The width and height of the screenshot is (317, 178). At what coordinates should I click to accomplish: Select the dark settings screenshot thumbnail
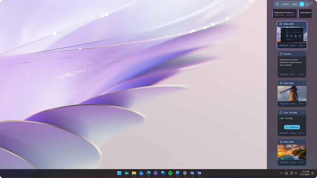[292, 35]
